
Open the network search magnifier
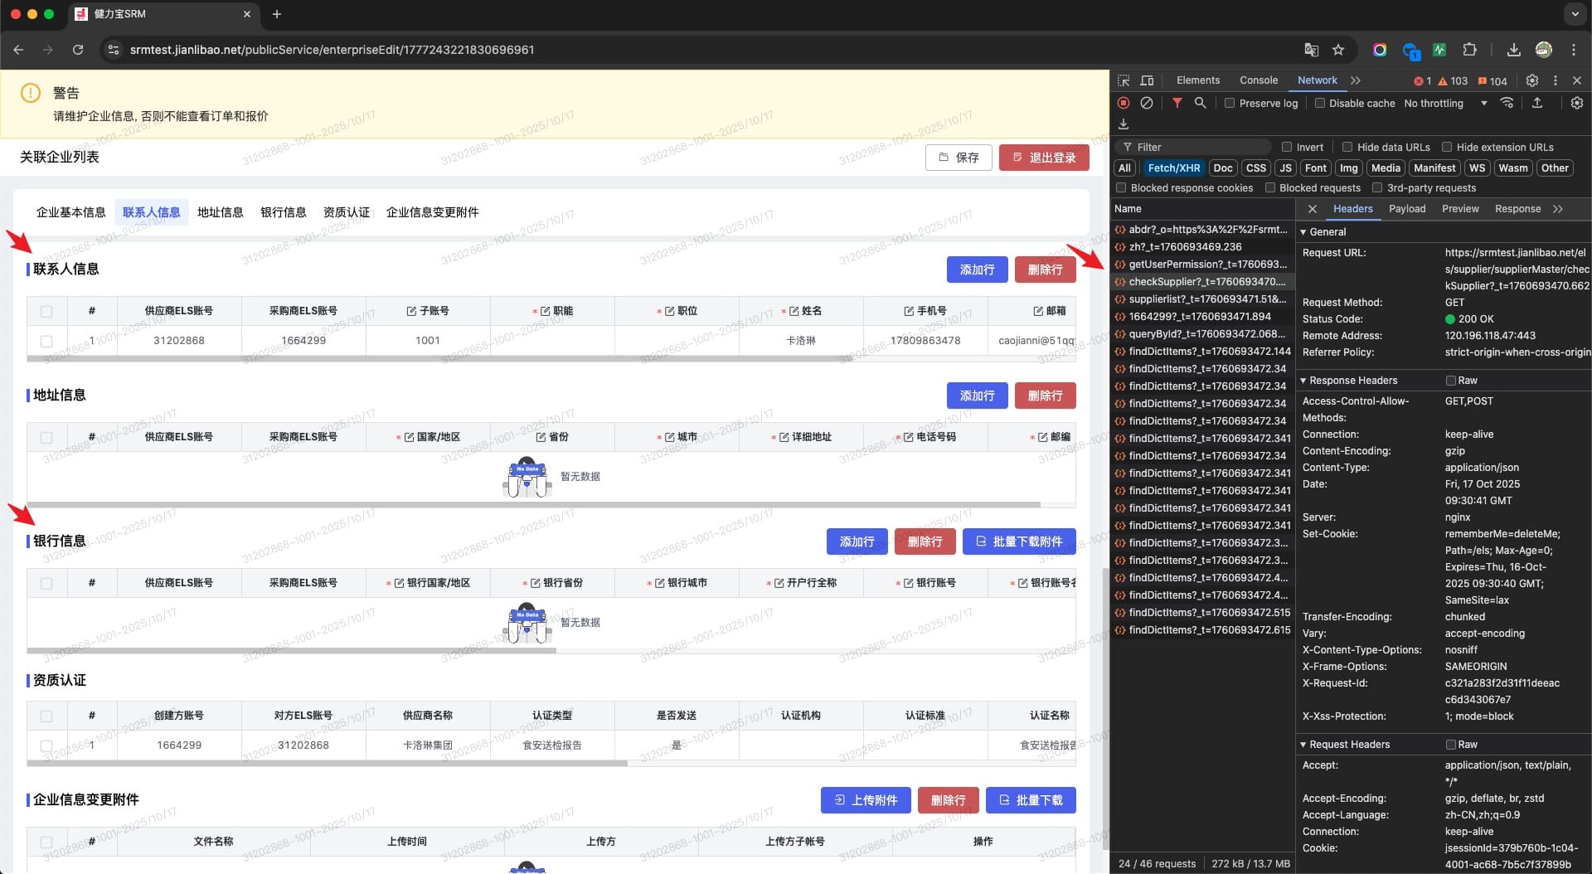click(1200, 103)
